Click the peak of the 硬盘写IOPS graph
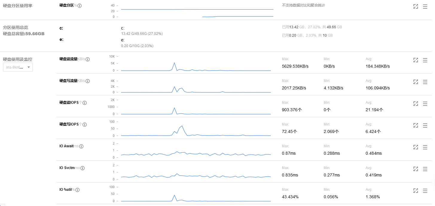The width and height of the screenshot is (435, 206). tap(182, 126)
